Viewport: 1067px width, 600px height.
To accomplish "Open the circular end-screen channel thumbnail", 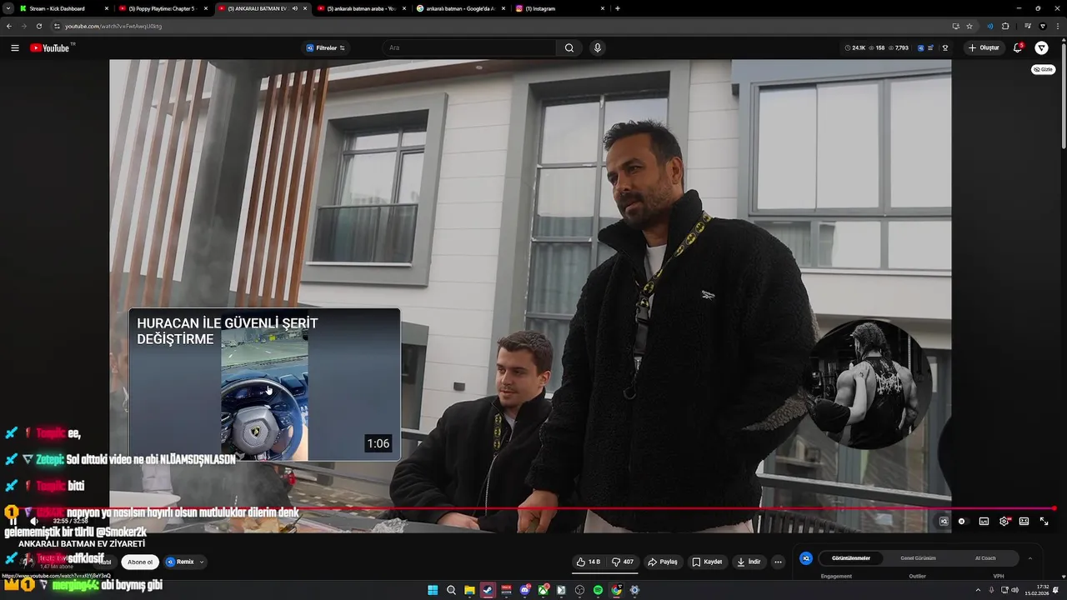I will coord(867,384).
